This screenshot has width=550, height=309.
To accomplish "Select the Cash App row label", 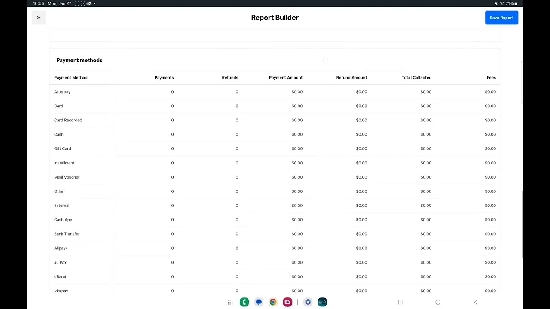I will (x=63, y=220).
